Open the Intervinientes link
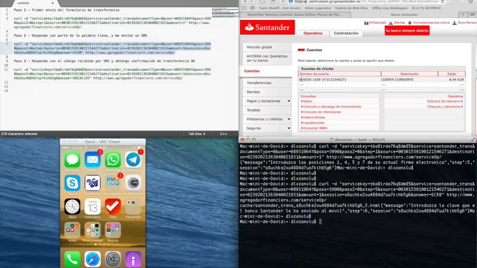Viewport: 477px width, 268px height. tap(314, 117)
